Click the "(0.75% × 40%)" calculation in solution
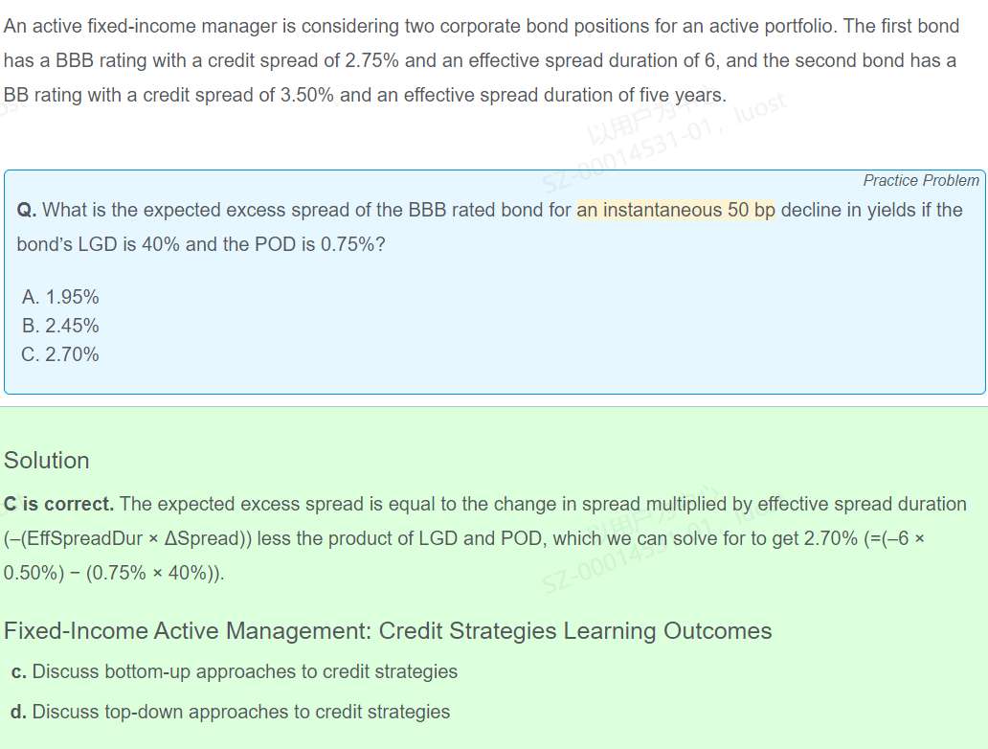Image resolution: width=988 pixels, height=749 pixels. (154, 573)
